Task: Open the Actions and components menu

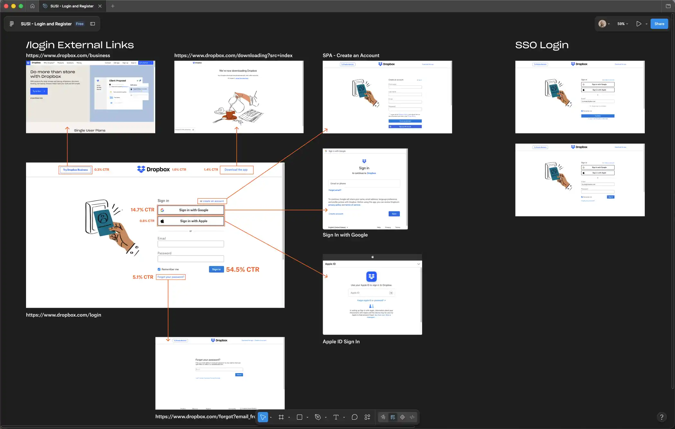Action: pyautogui.click(x=367, y=417)
